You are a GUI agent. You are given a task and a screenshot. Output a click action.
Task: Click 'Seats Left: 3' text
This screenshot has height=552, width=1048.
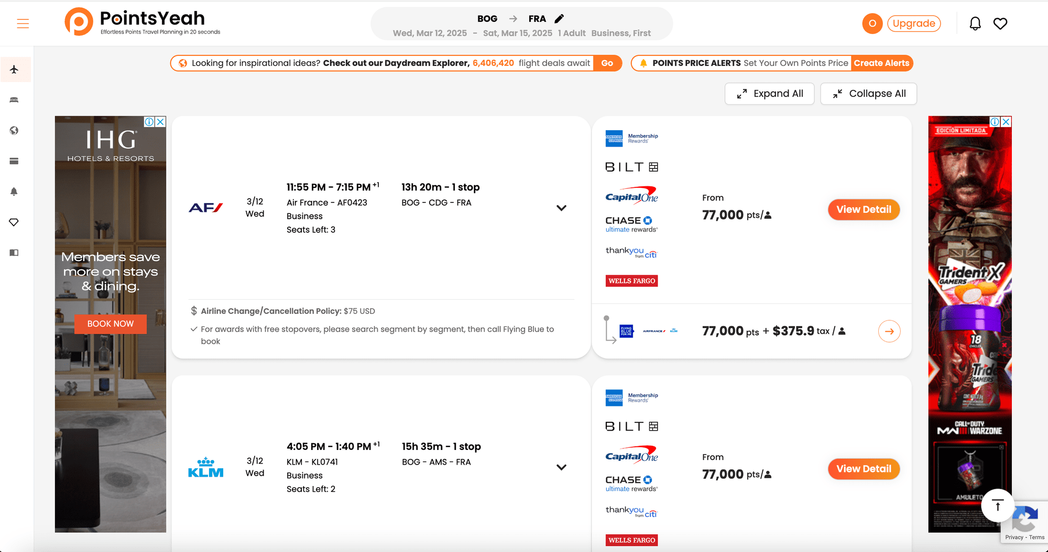[x=311, y=230]
